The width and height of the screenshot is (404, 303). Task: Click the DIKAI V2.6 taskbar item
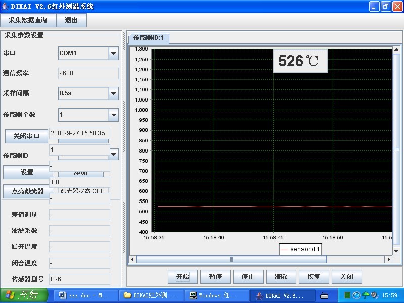pyautogui.click(x=282, y=295)
